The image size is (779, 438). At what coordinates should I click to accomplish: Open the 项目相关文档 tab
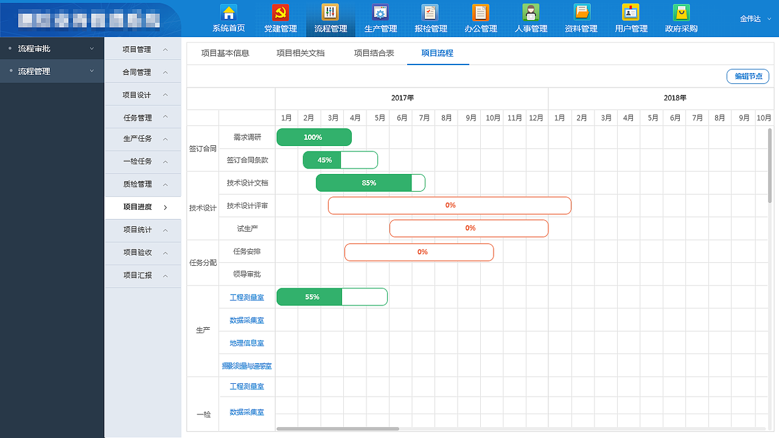[x=300, y=53]
